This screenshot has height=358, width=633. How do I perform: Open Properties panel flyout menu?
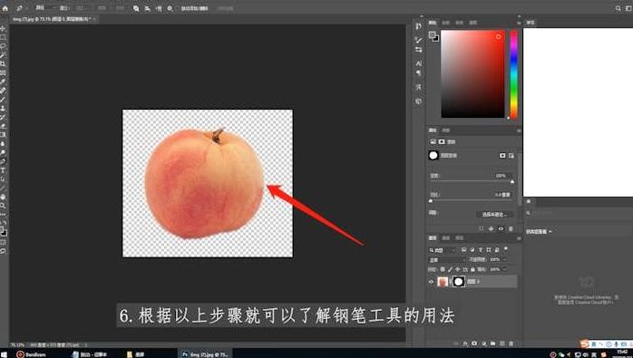click(x=519, y=131)
